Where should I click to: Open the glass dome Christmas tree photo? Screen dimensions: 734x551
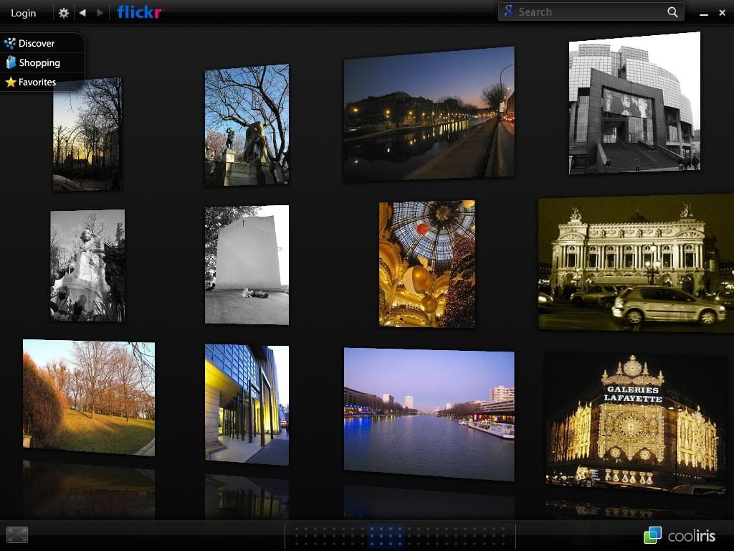[x=427, y=263]
